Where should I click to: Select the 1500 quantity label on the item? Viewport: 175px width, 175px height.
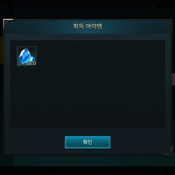pos(31,63)
